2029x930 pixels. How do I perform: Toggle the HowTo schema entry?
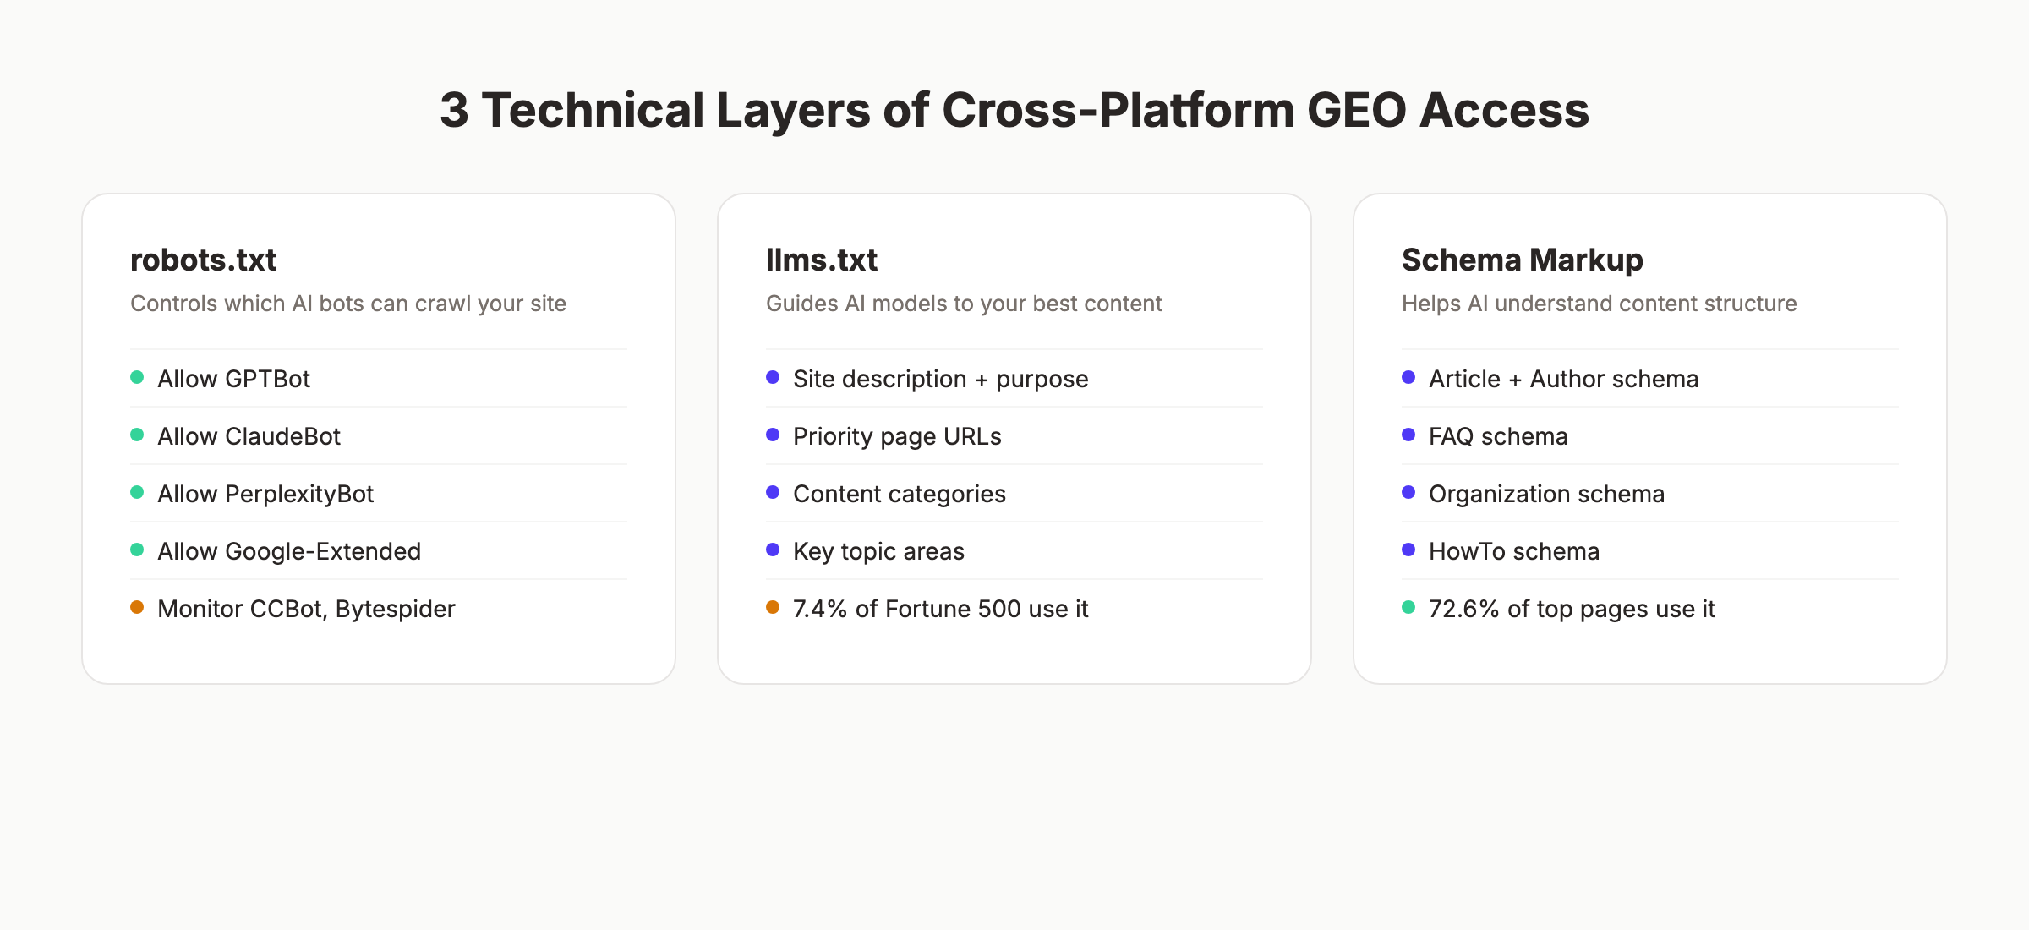click(x=1513, y=551)
